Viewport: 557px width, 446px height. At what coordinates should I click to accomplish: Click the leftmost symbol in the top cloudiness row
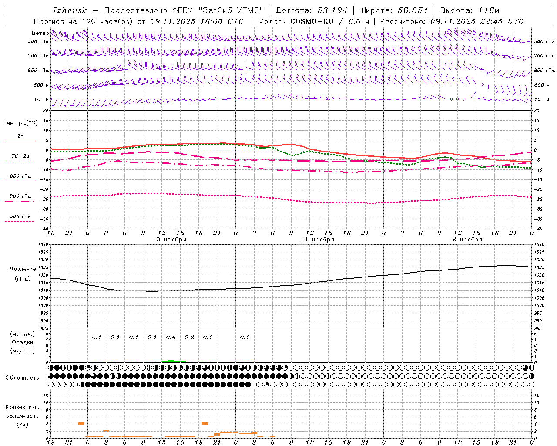(x=51, y=368)
